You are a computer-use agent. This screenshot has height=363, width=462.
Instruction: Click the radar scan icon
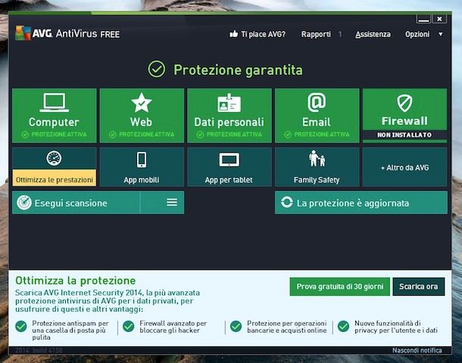coord(24,203)
